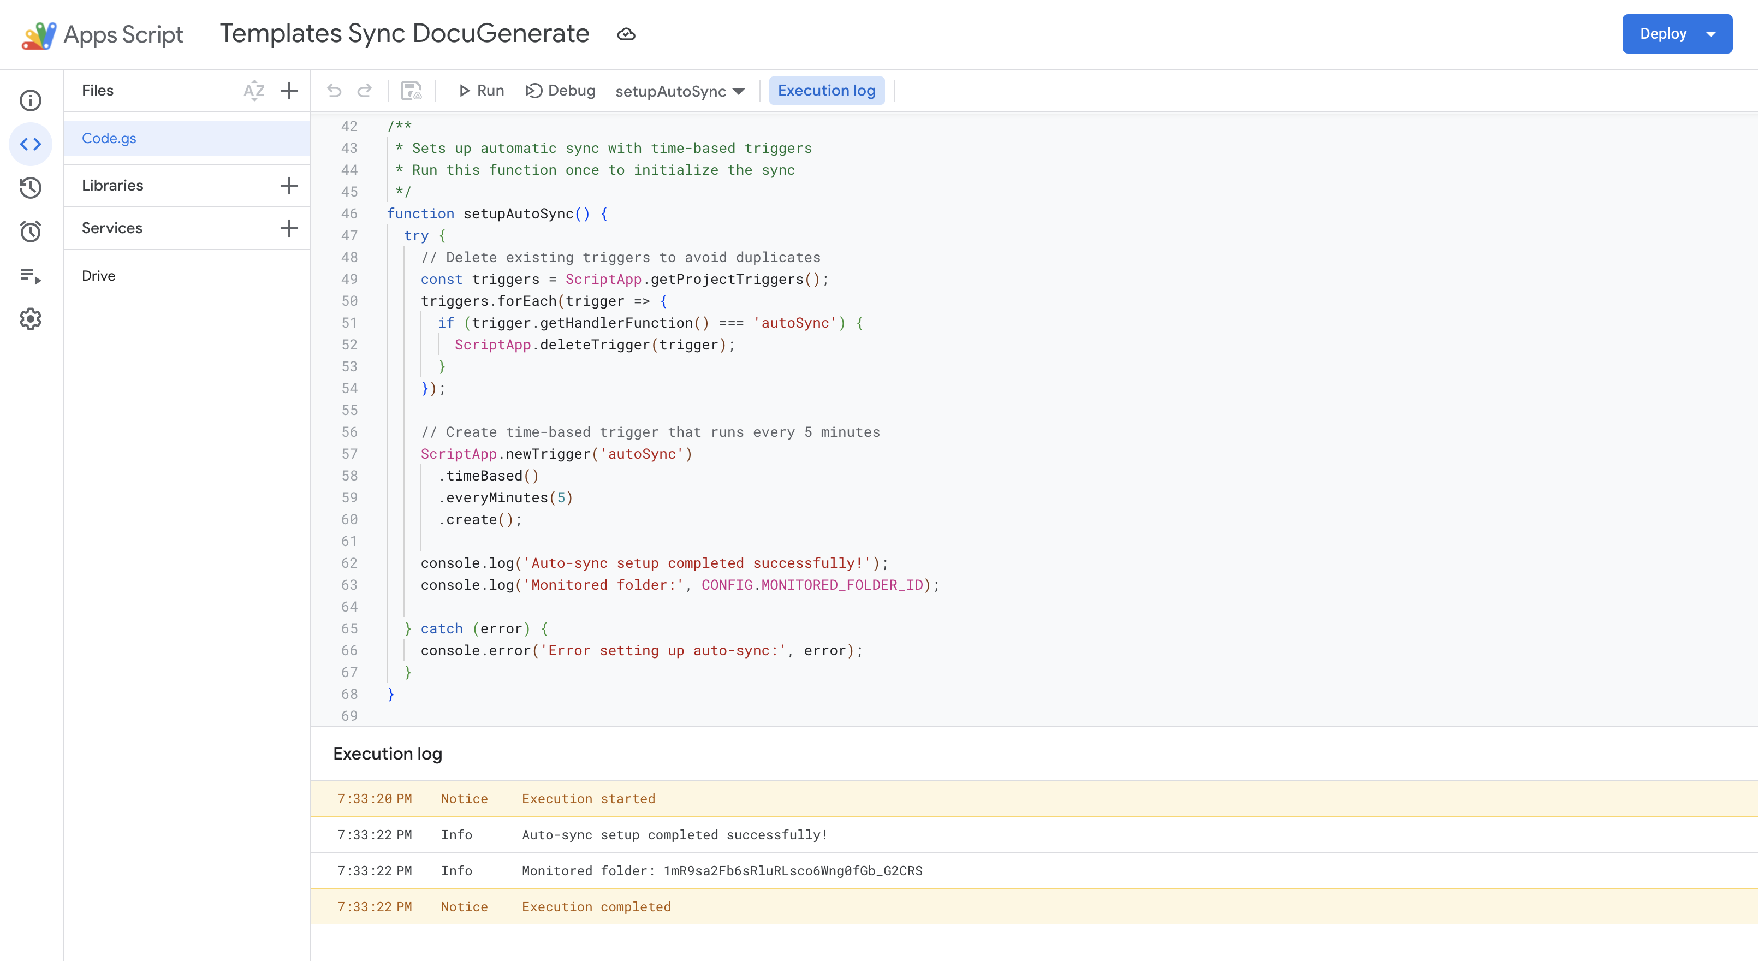The image size is (1758, 961).
Task: Debug the selected function
Action: pyautogui.click(x=560, y=91)
